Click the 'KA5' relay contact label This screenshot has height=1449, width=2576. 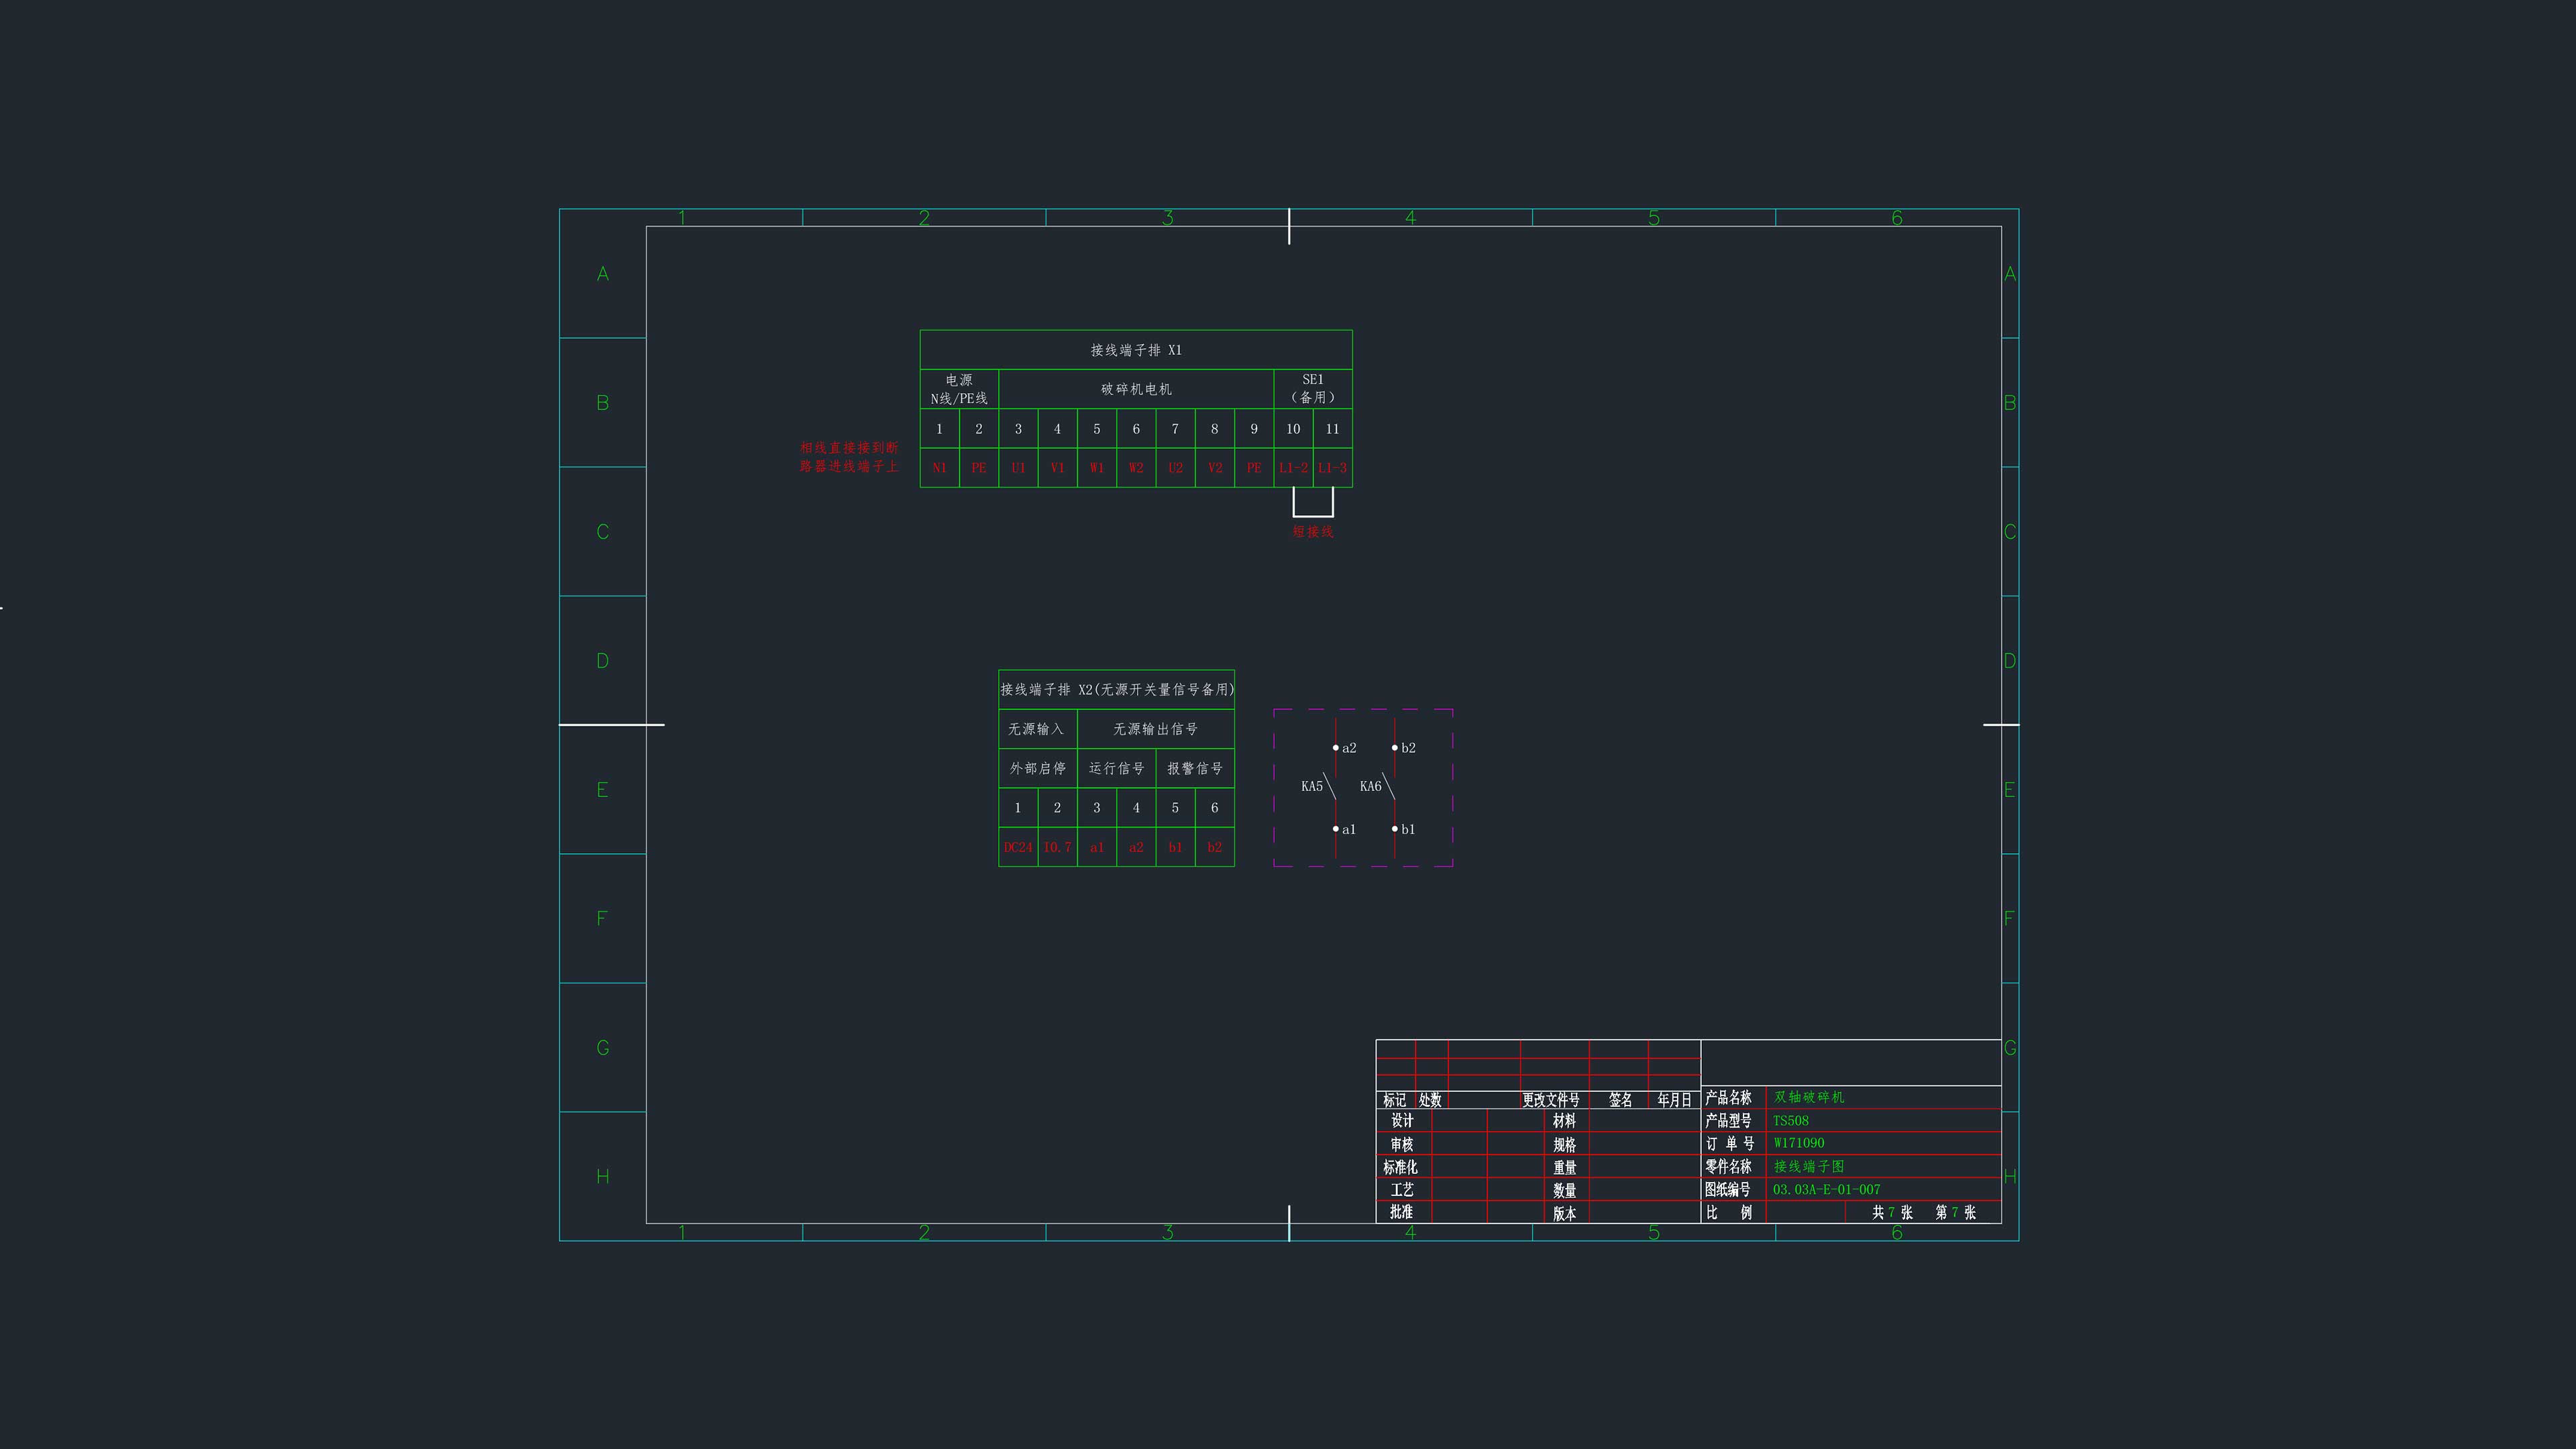tap(1312, 787)
